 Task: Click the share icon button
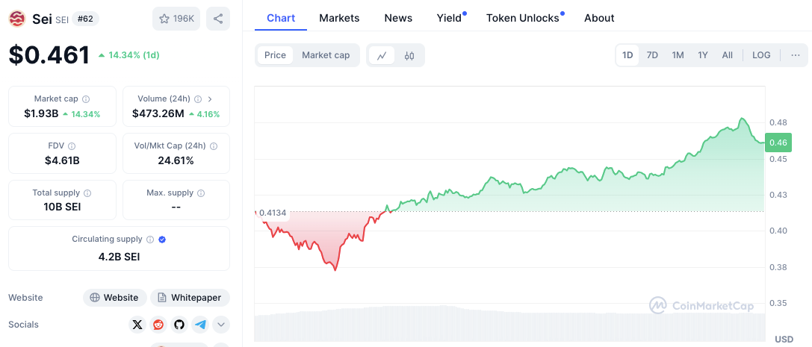pyautogui.click(x=218, y=19)
